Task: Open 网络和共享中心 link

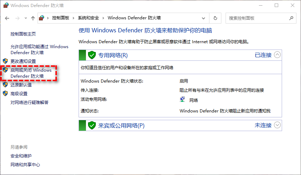Action: tap(25, 165)
